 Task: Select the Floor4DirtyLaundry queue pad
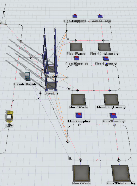pos(104,47)
